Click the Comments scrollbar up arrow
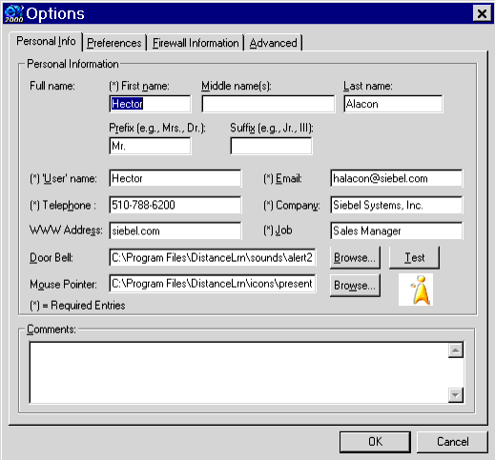Screen dimensions: 495x460 click(456, 350)
